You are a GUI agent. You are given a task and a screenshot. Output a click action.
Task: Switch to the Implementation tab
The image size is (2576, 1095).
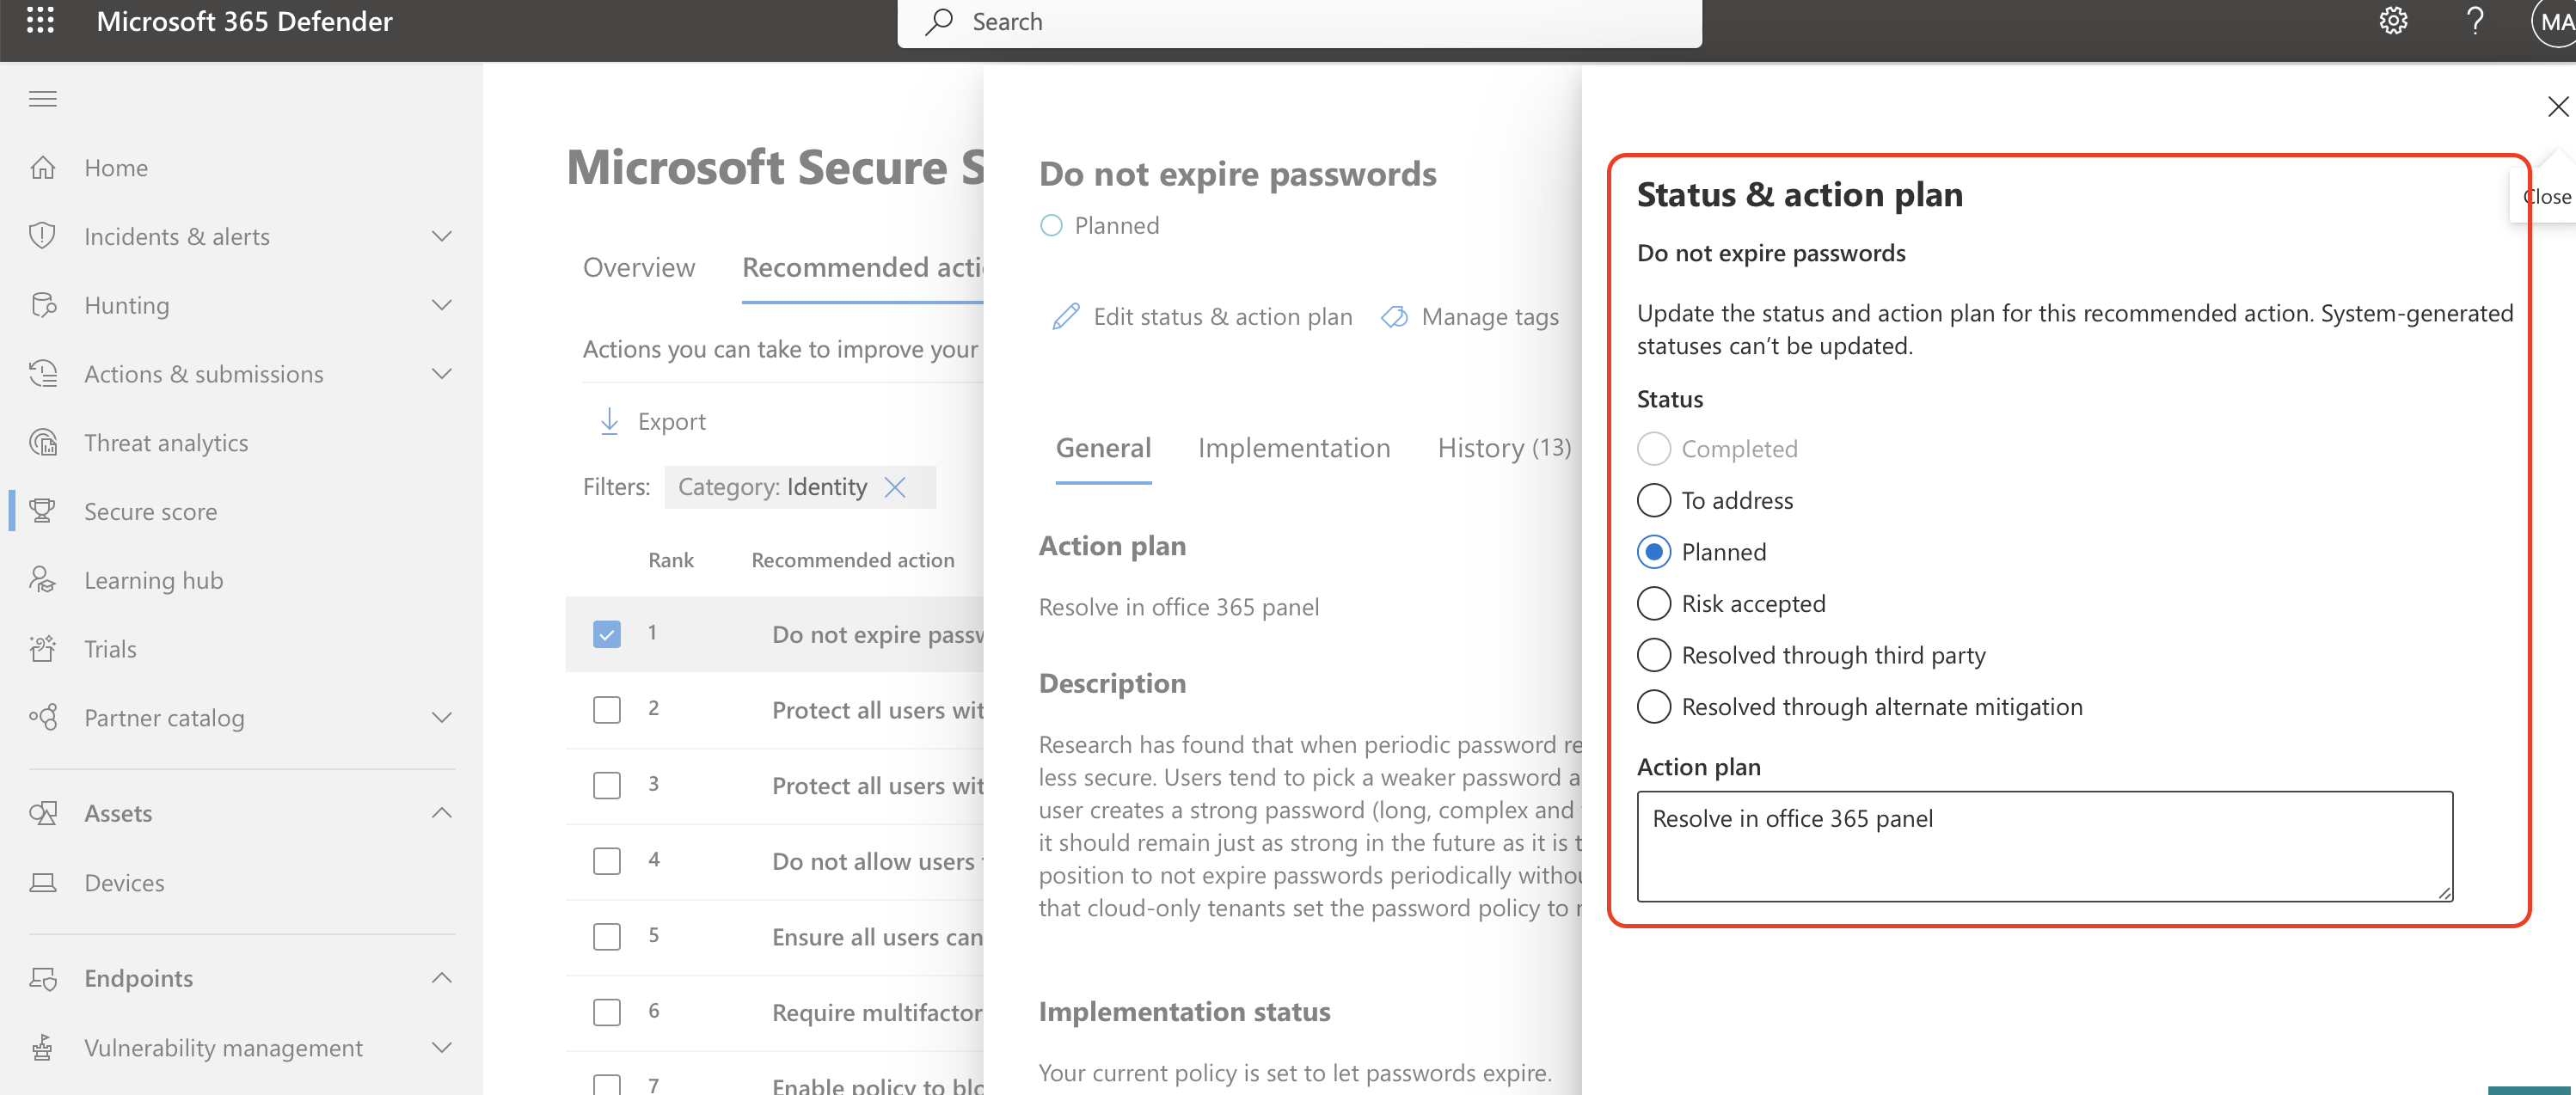[1294, 448]
